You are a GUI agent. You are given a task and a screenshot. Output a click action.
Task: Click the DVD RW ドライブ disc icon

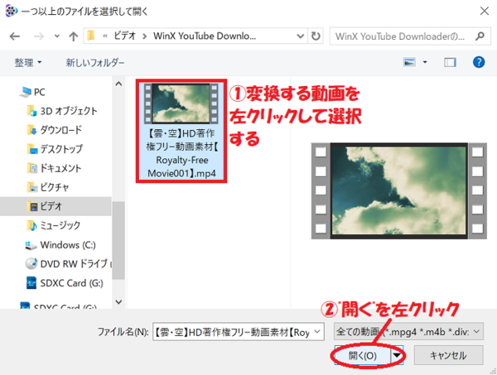pos(31,264)
